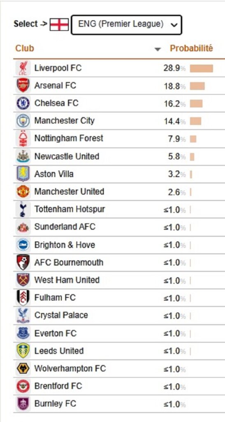Sort by the Club column header

tap(25, 49)
